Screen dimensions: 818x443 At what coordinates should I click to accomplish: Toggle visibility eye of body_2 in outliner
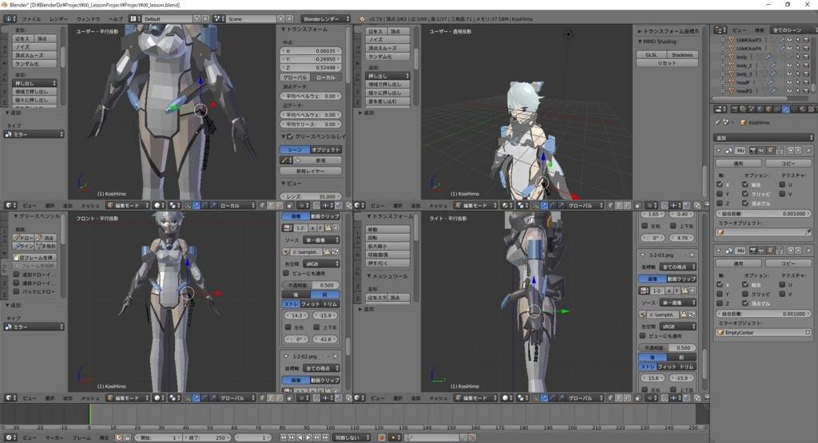coord(789,65)
